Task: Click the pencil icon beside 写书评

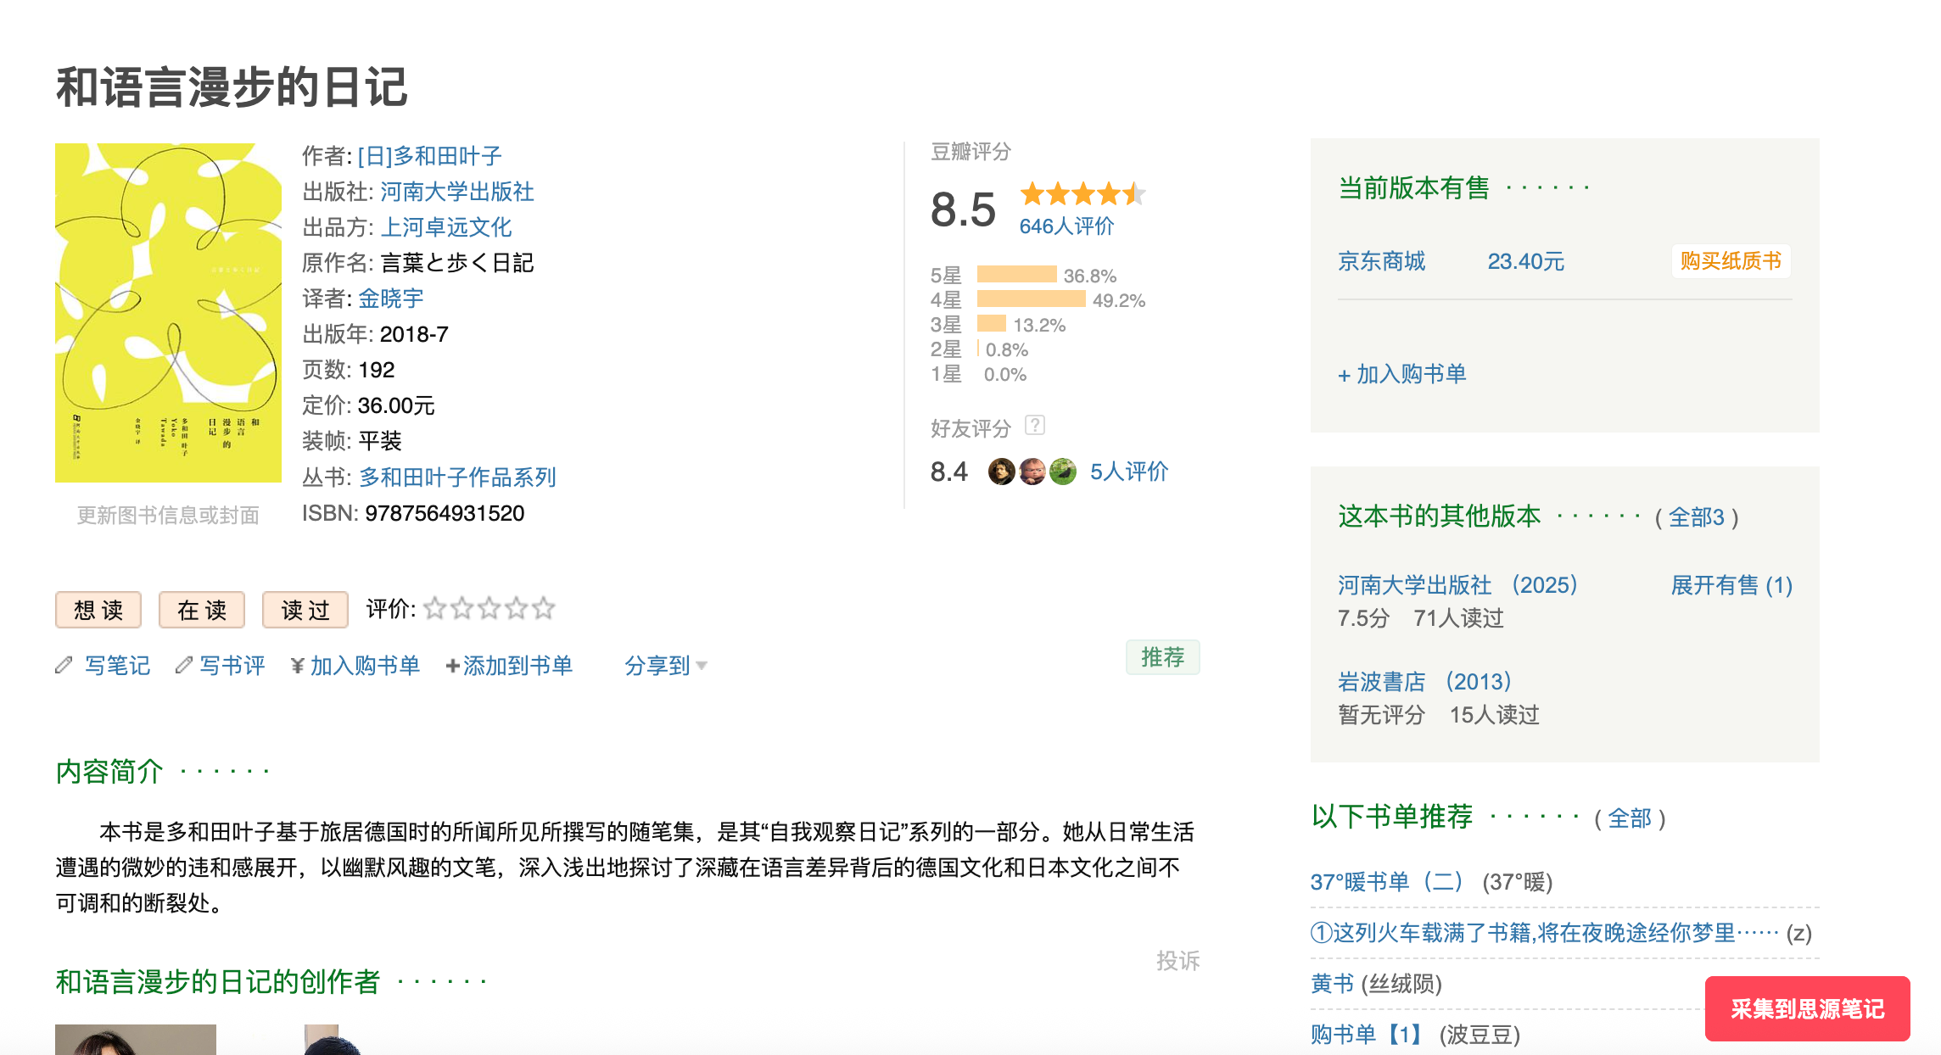Action: pyautogui.click(x=183, y=666)
